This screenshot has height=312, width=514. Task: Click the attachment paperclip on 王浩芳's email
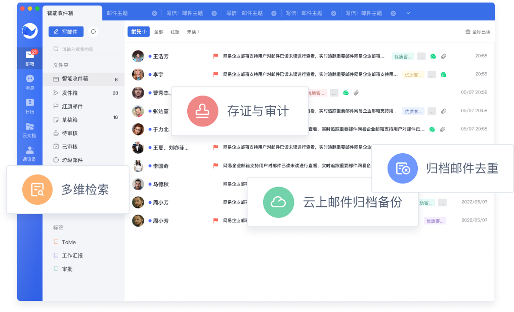pos(443,56)
